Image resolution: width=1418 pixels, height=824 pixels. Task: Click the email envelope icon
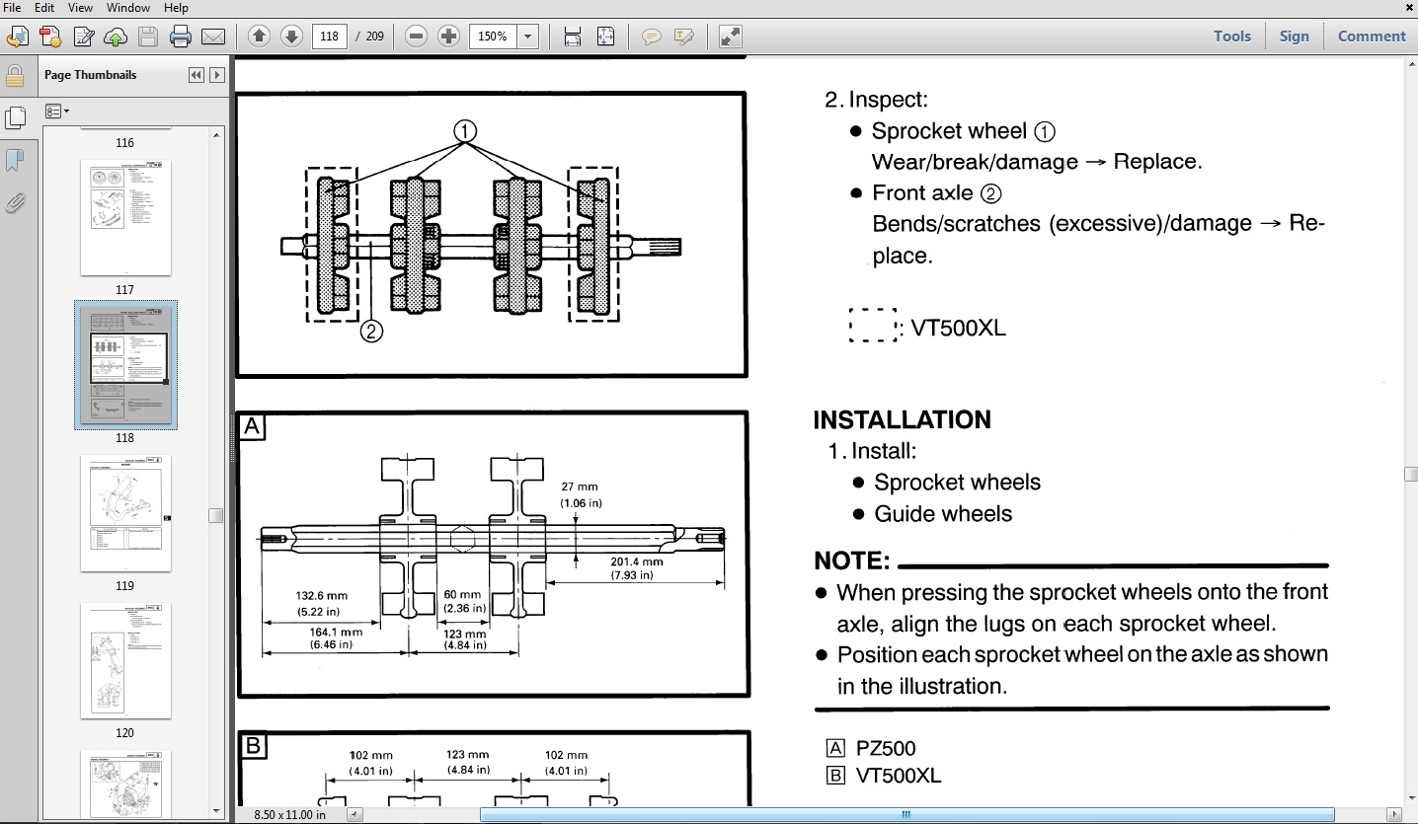coord(212,37)
